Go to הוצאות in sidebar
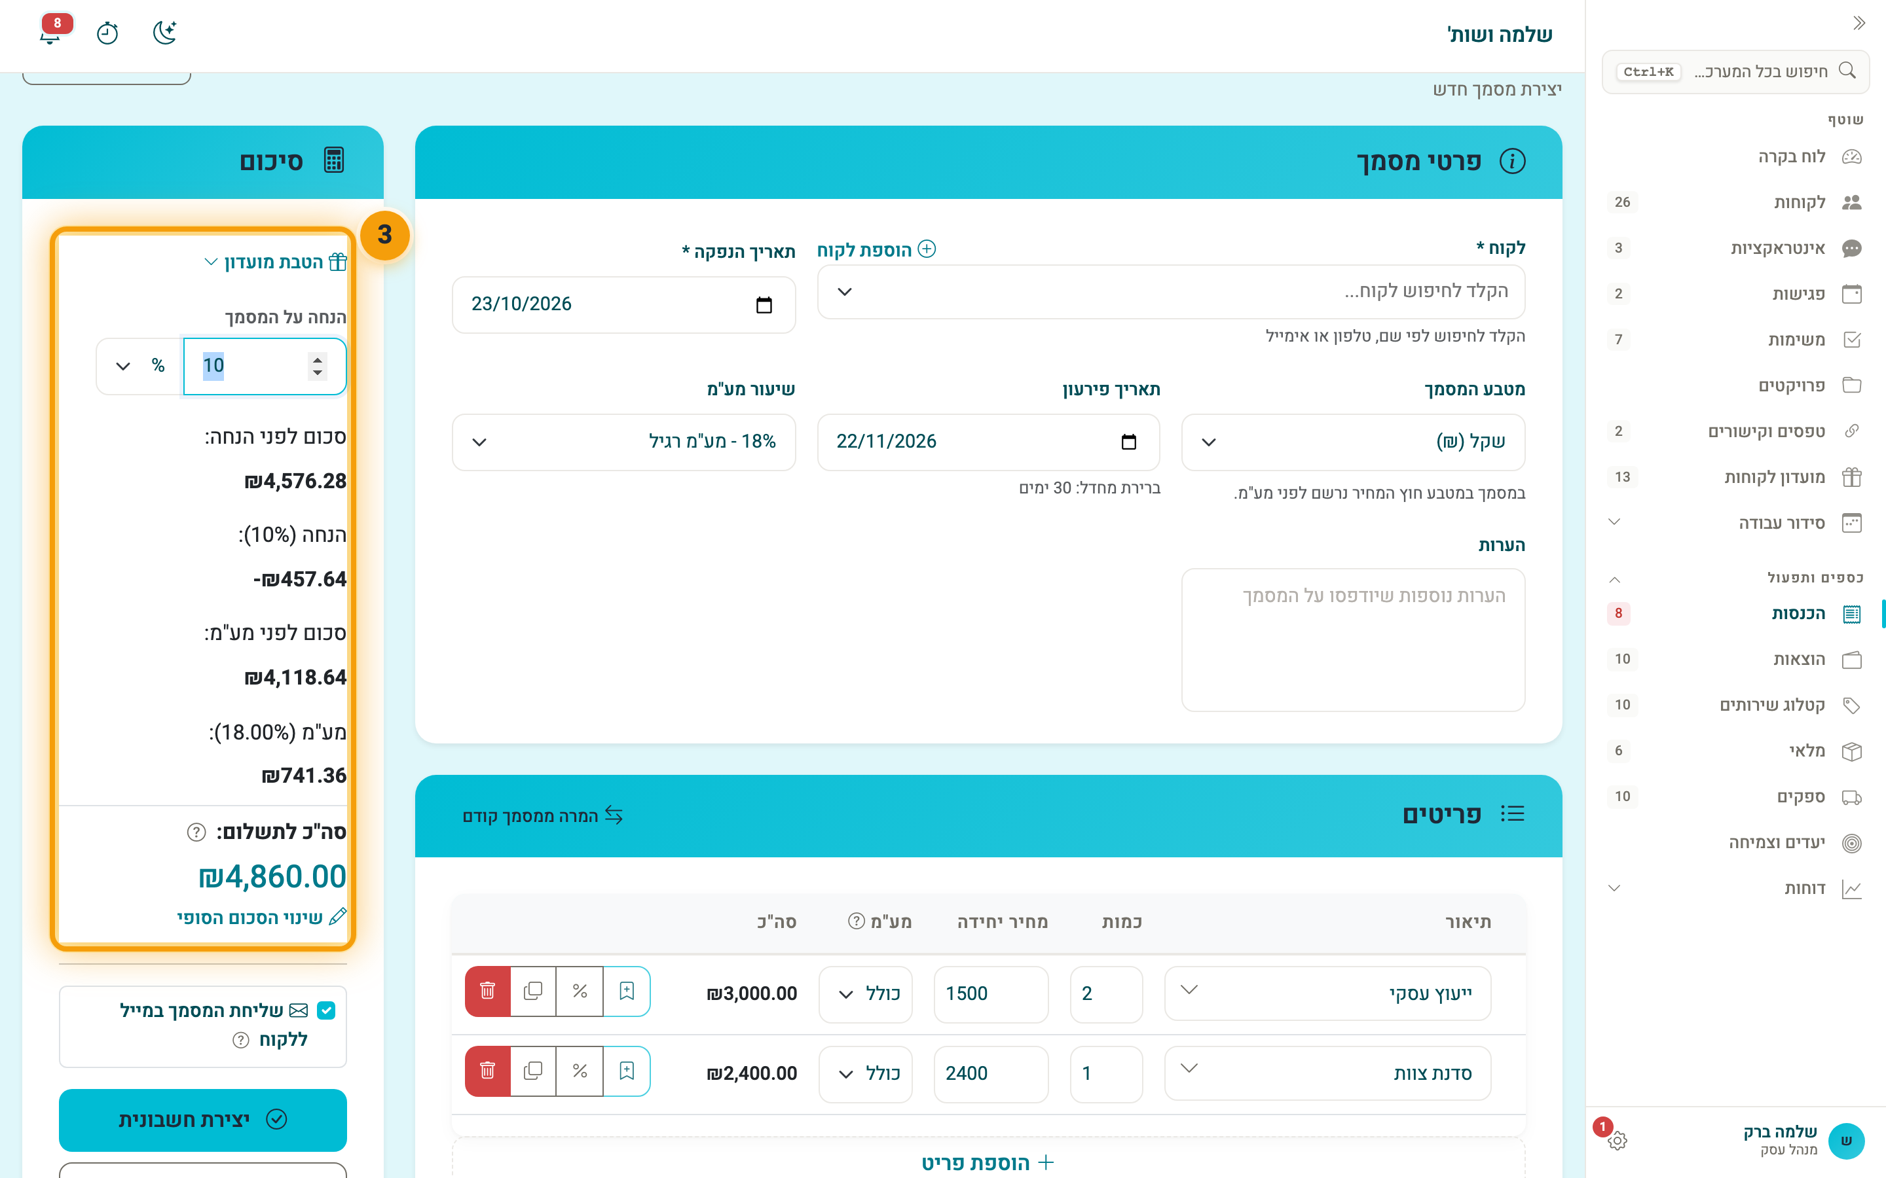The height and width of the screenshot is (1178, 1886). coord(1735,660)
